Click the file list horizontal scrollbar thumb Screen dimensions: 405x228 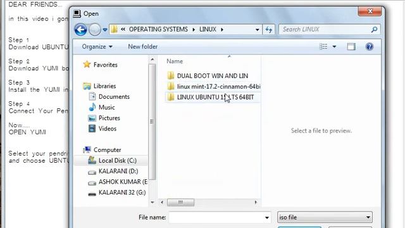(180, 202)
